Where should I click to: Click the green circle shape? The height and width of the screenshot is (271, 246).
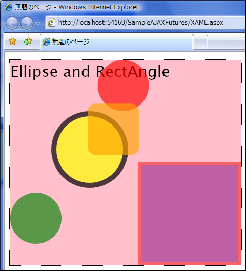coord(36,218)
